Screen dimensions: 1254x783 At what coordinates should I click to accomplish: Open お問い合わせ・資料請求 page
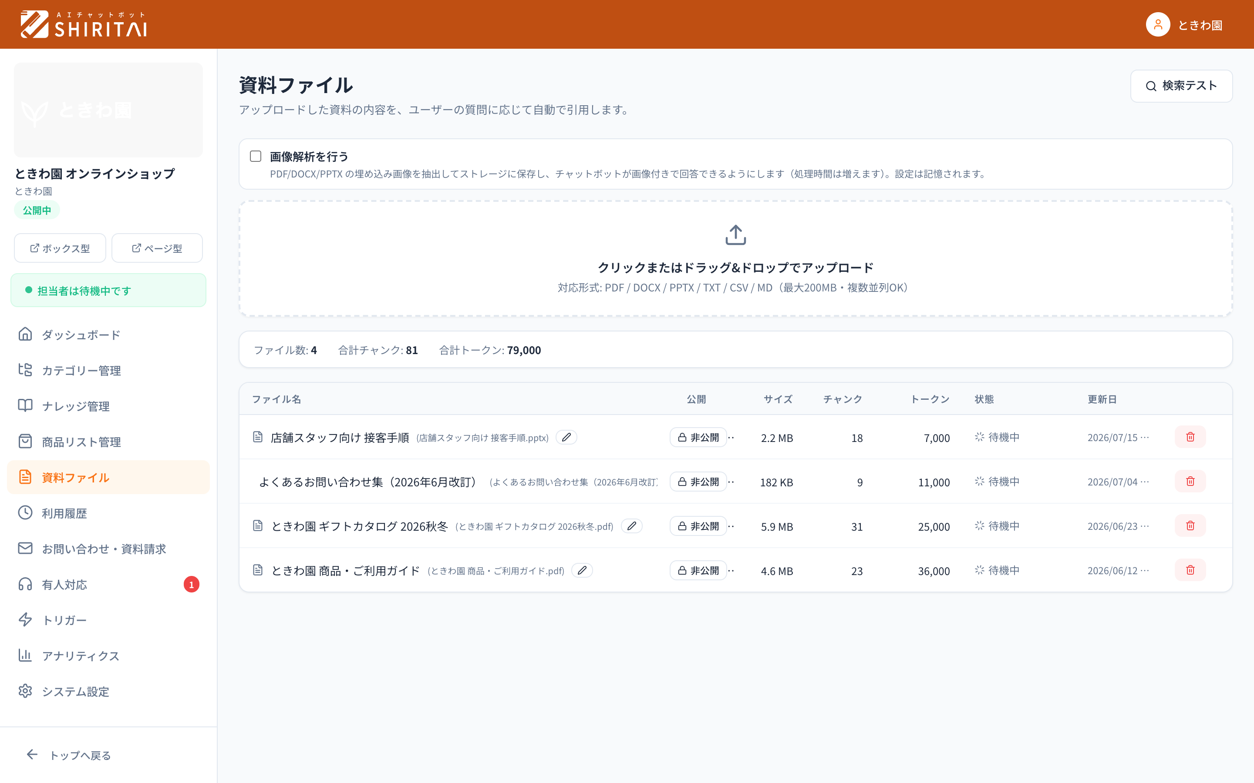click(108, 549)
